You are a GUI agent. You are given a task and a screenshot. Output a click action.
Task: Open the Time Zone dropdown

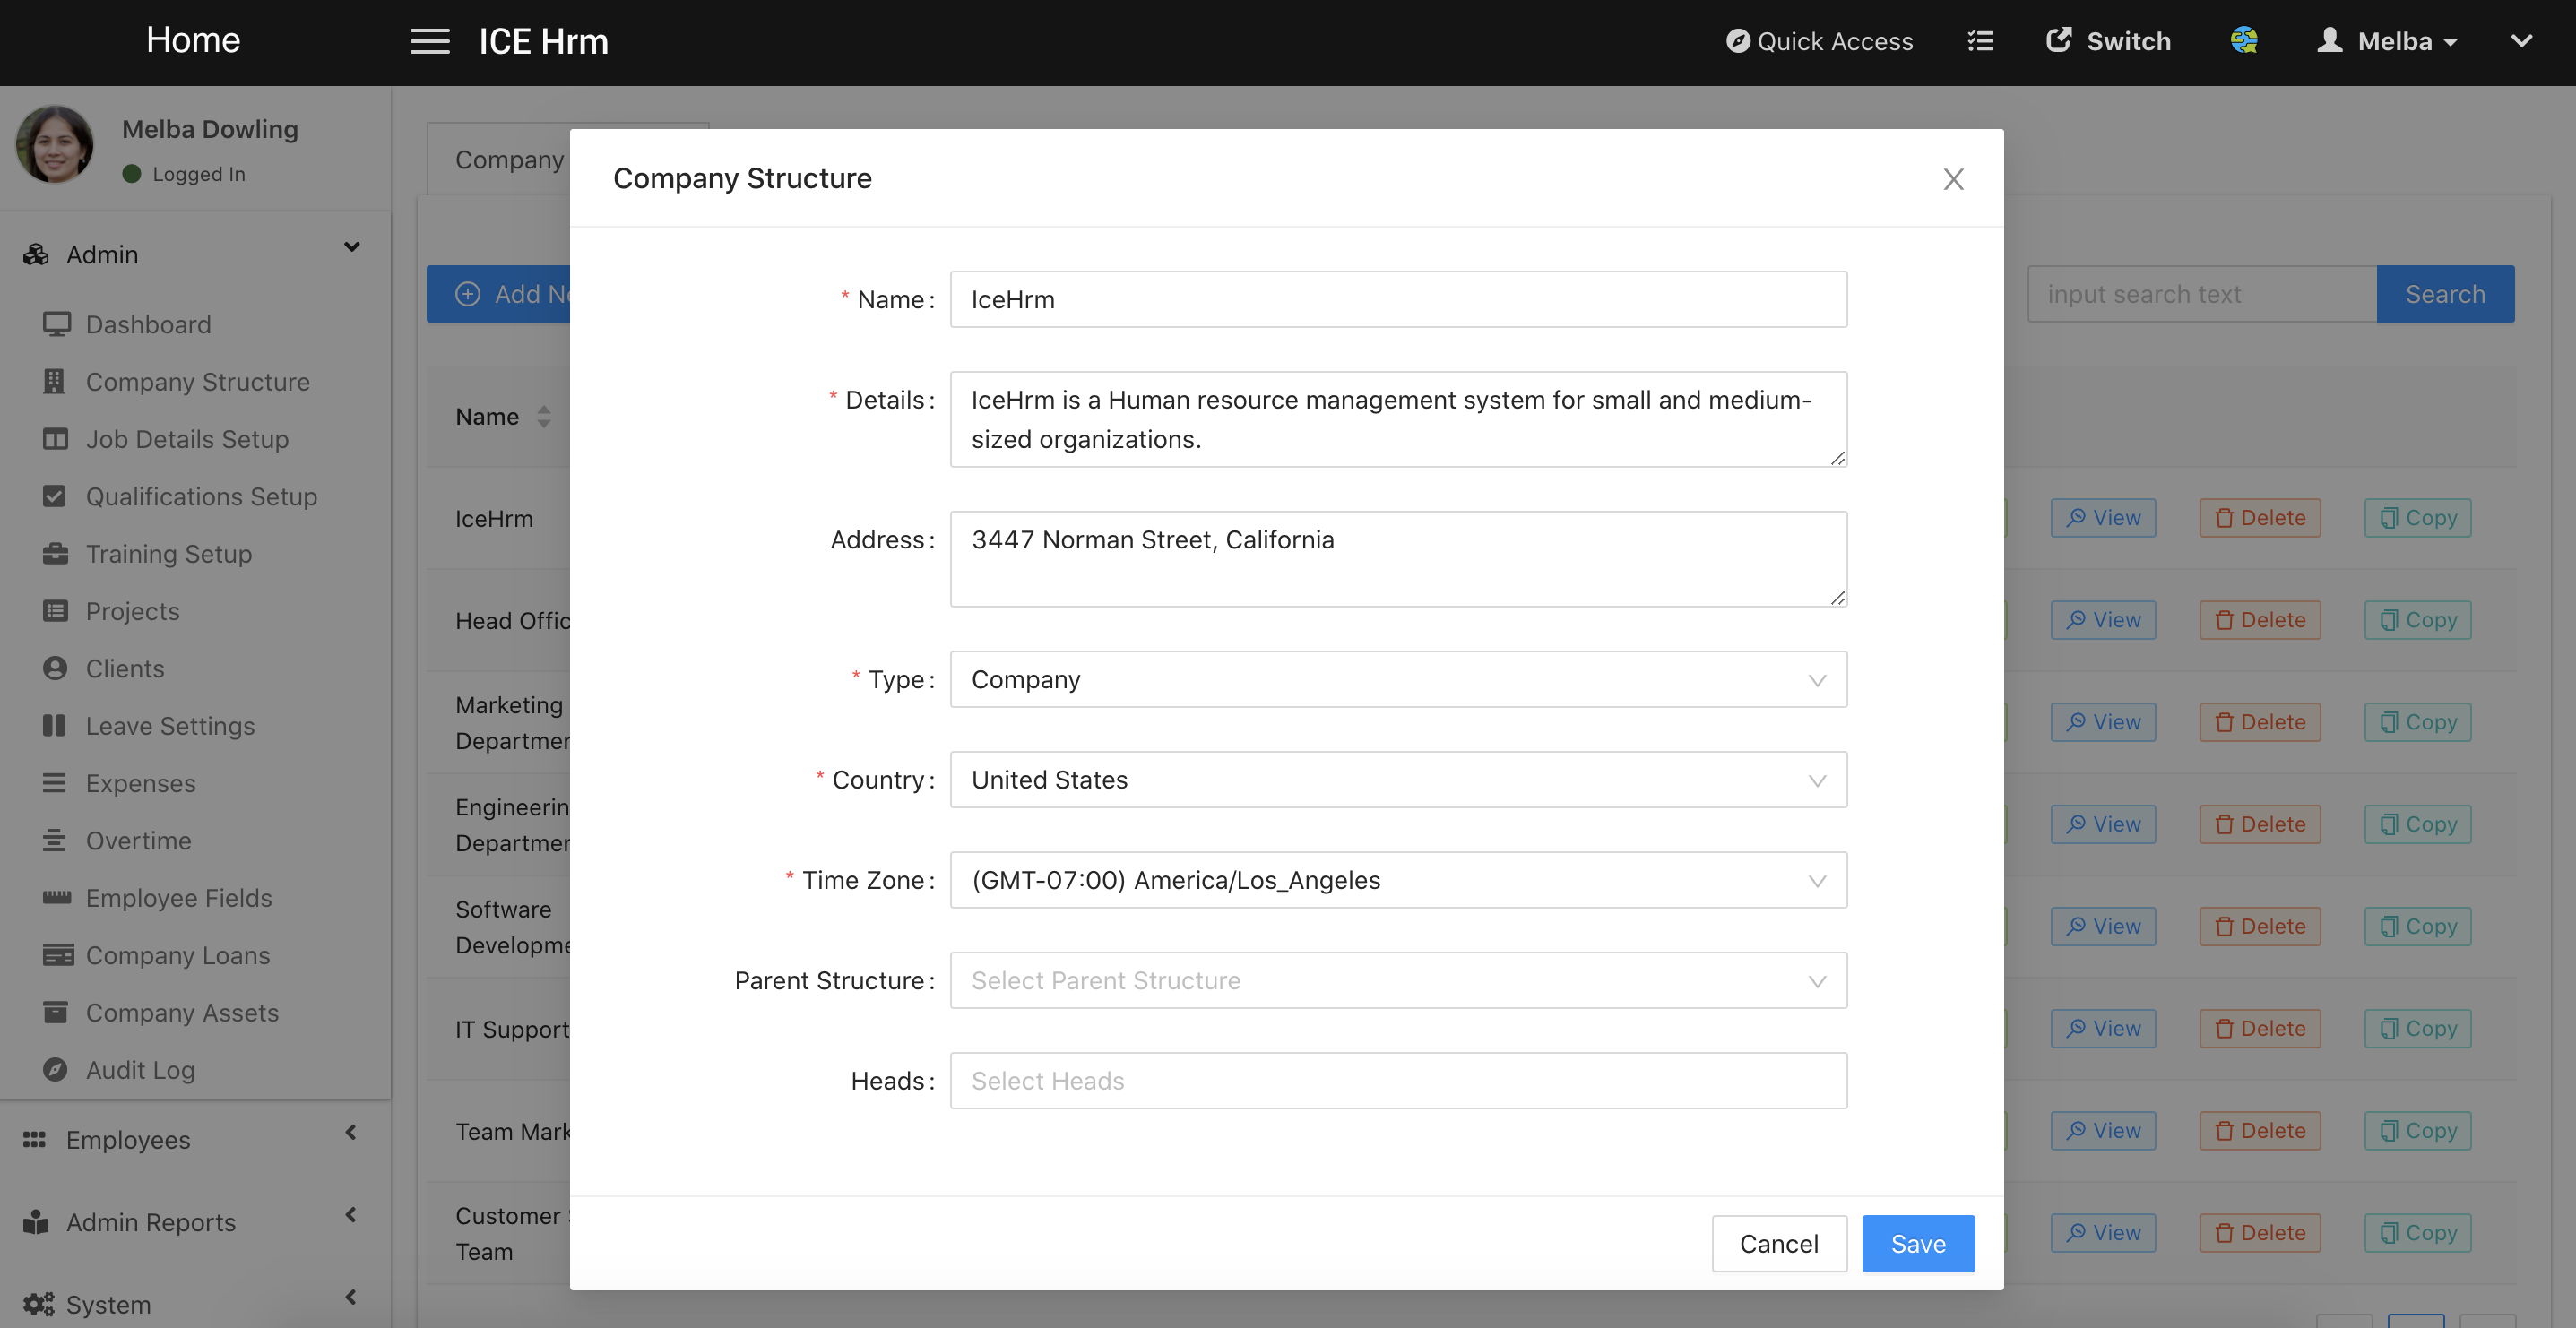[1397, 880]
